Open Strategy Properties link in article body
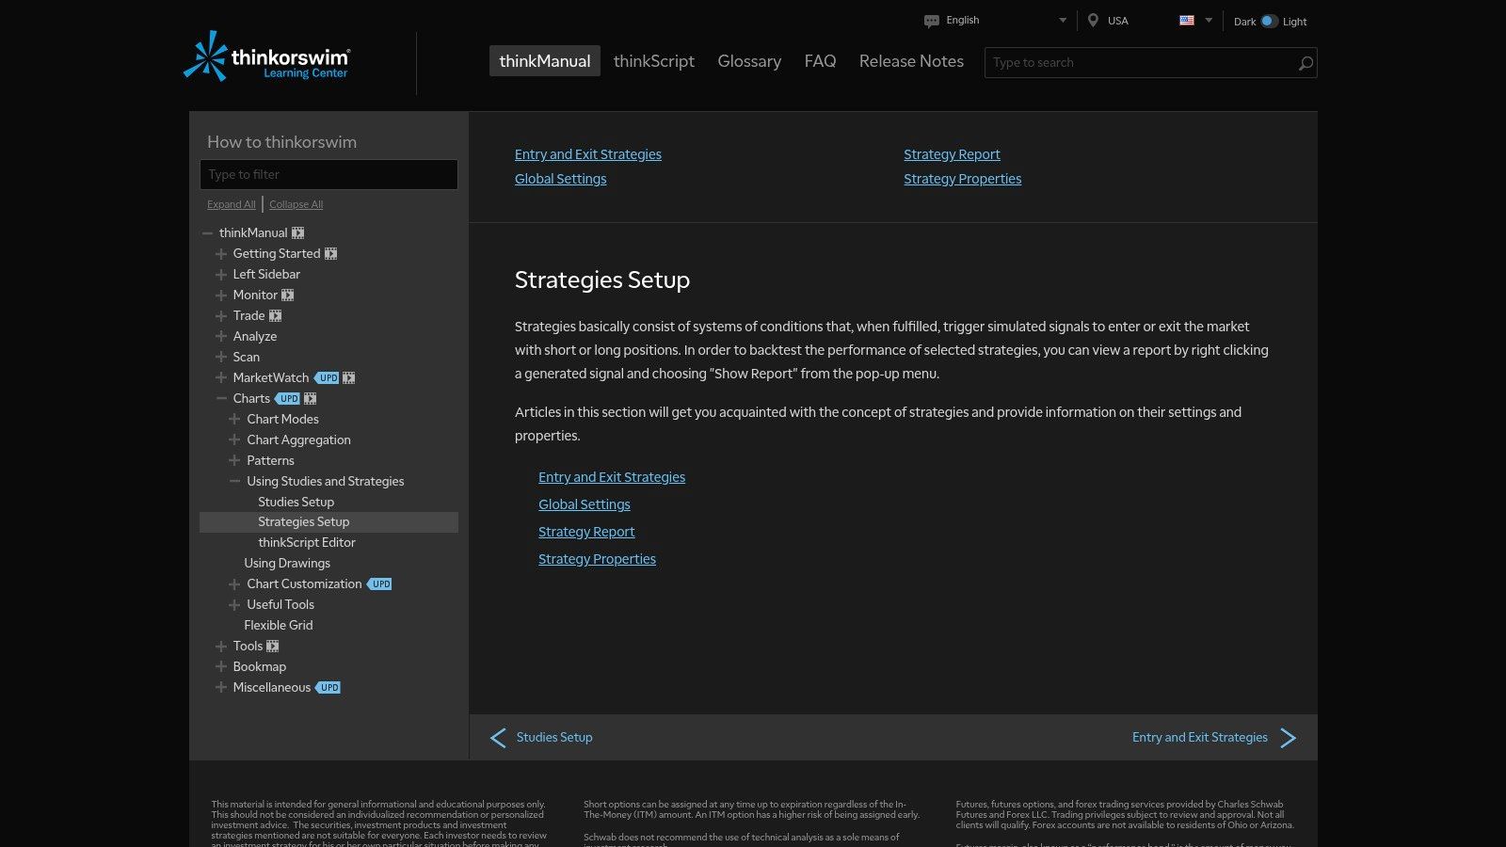 [597, 559]
